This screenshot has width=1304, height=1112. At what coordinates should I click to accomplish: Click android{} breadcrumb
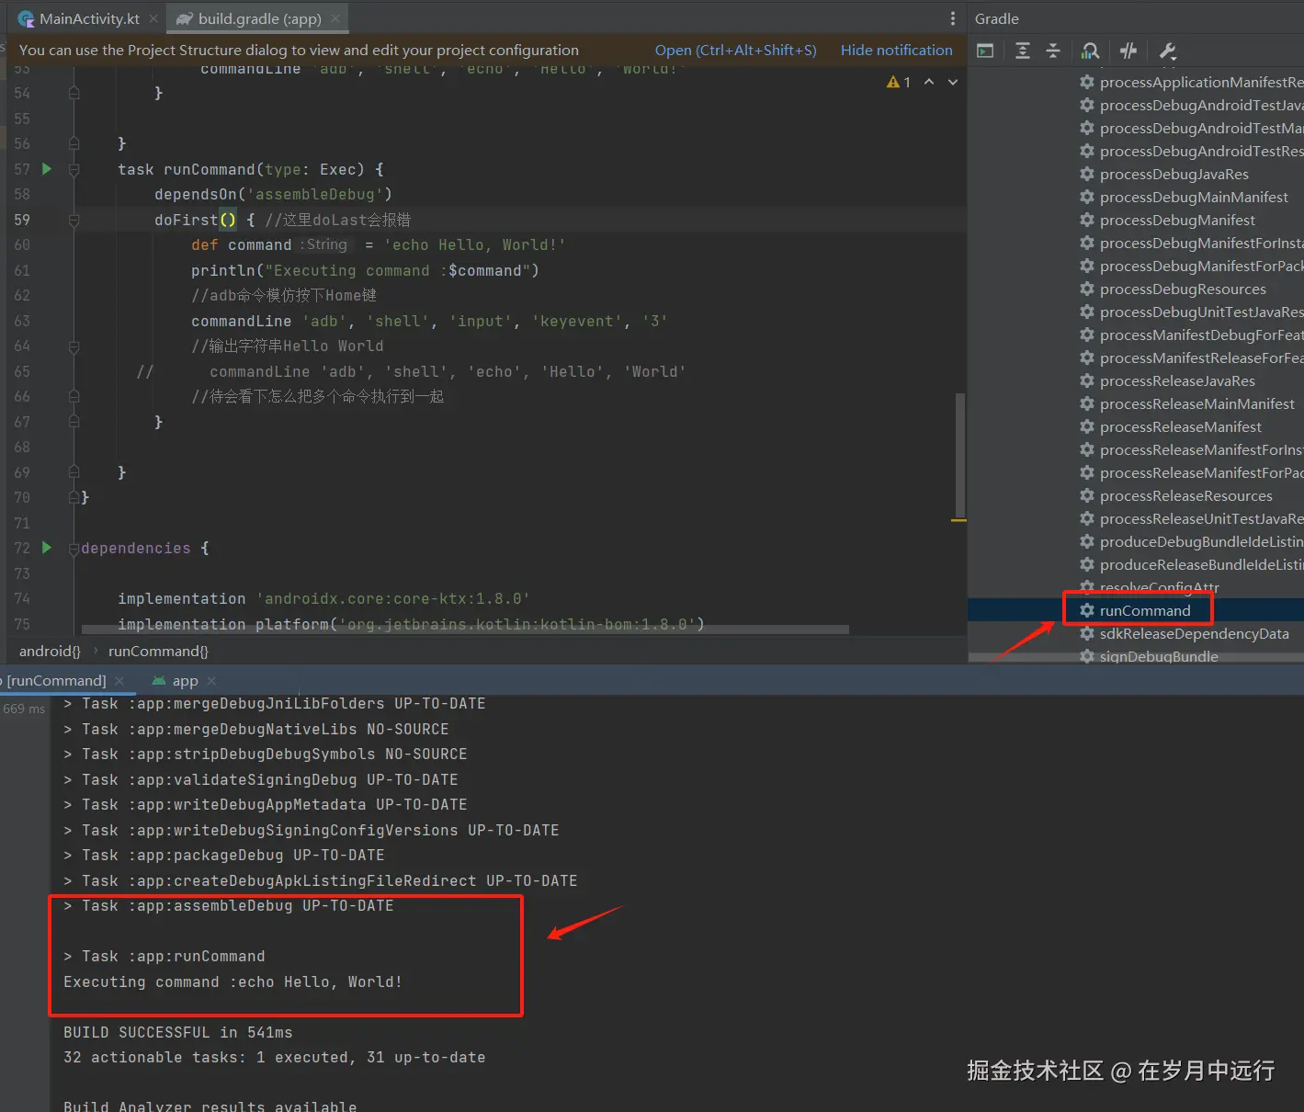[x=50, y=651]
